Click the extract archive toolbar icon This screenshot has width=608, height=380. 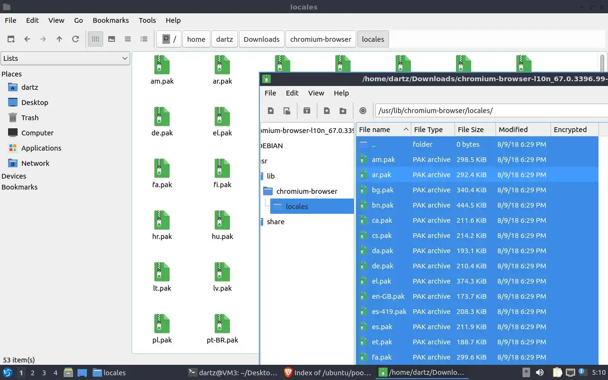pyautogui.click(x=307, y=111)
